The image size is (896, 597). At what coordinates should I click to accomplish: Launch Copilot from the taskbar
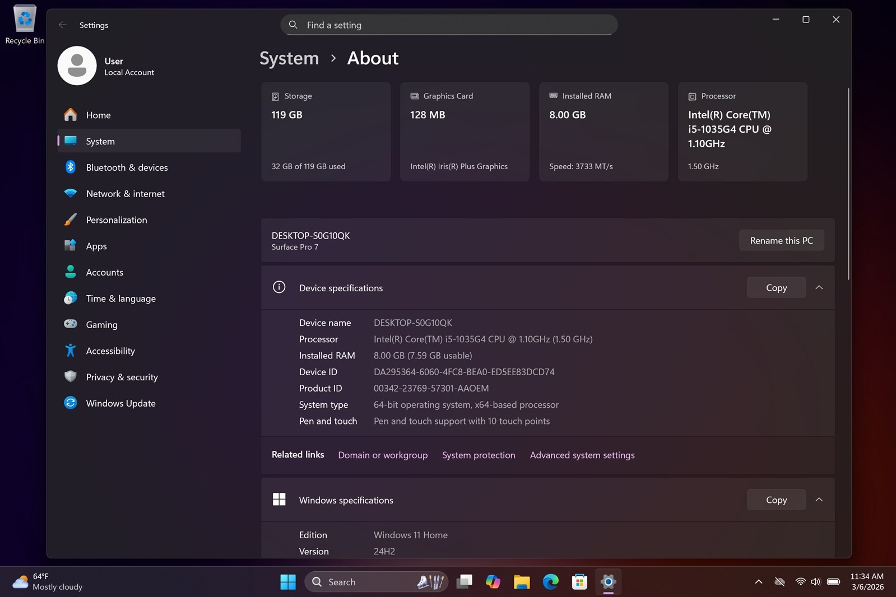coord(493,582)
